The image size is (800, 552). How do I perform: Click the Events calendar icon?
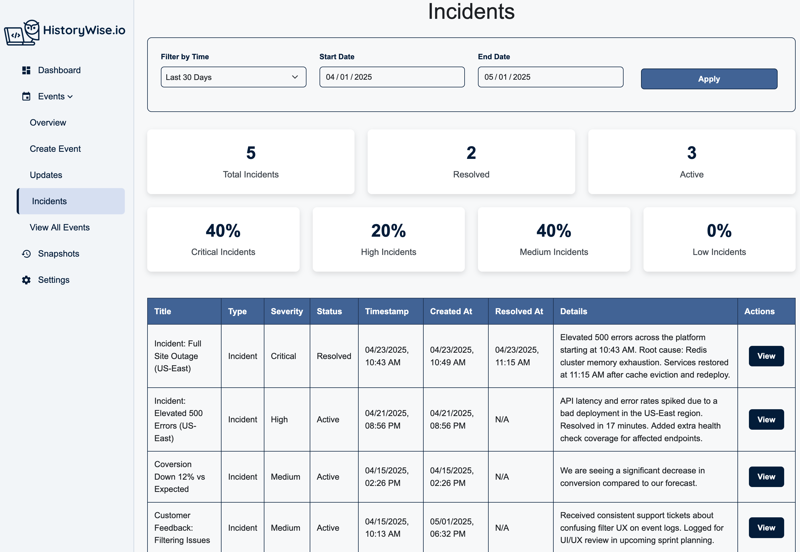coord(26,96)
